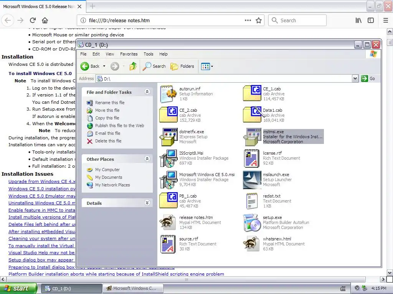Select the dotnetfx.exe icon
Image resolution: width=393 pixels, height=294 pixels.
point(168,137)
